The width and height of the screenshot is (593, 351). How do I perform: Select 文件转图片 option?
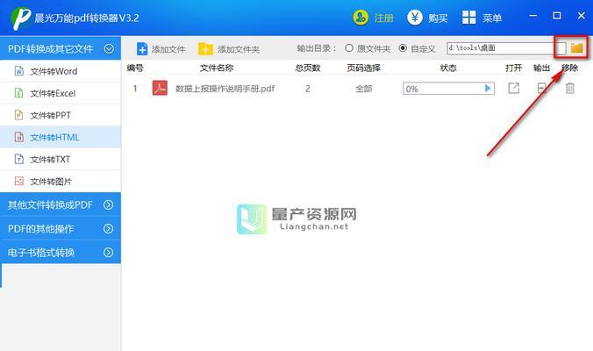click(x=61, y=181)
